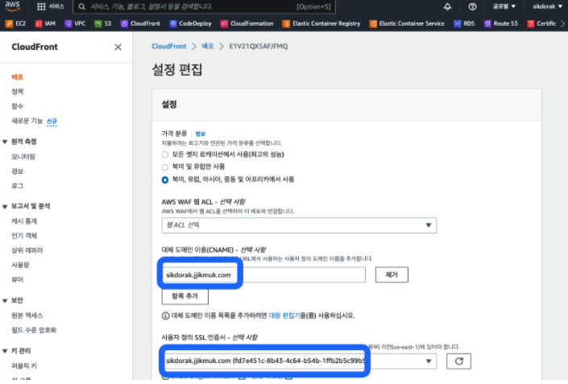Click the search magnifier icon

(82, 6)
